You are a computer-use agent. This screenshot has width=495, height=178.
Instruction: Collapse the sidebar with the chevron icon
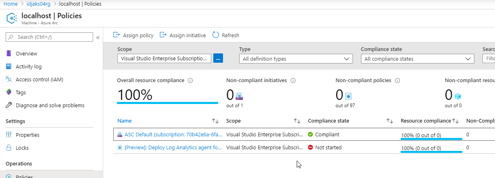click(98, 37)
